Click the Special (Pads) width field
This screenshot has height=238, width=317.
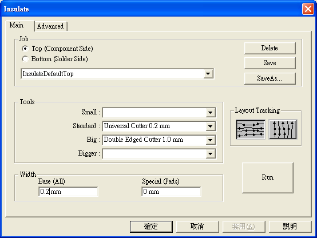(172, 192)
